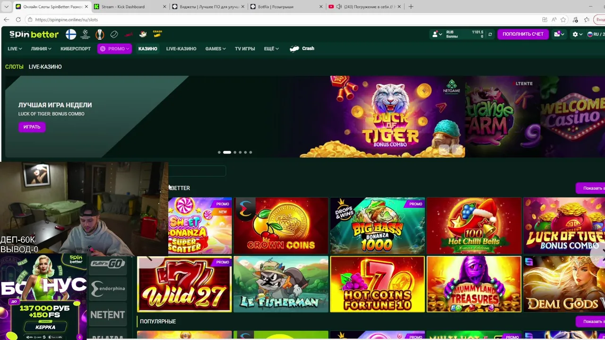Open the Sweet Bonanza Super Scatter game
Image resolution: width=605 pixels, height=340 pixels.
pos(200,226)
